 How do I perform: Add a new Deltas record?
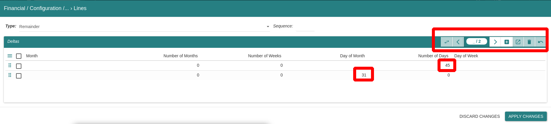click(507, 42)
